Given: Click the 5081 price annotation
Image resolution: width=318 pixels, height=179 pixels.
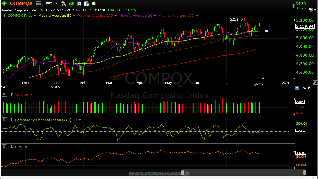Looking at the screenshot, I should [x=266, y=31].
